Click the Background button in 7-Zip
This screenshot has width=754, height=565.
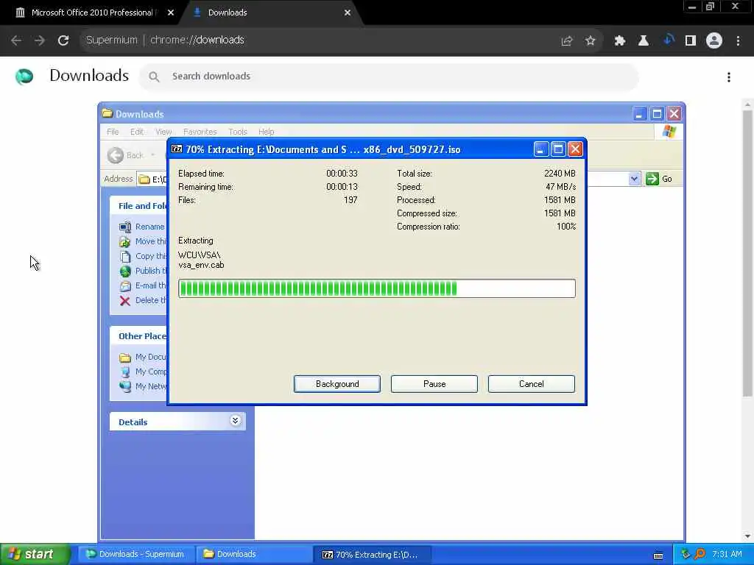pos(337,384)
